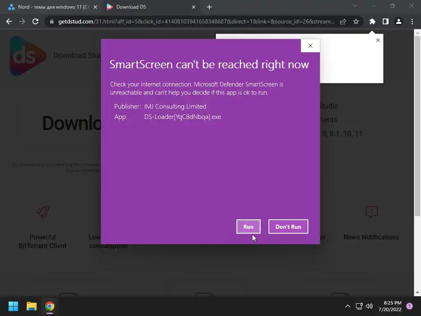Select the News Notifications label
The width and height of the screenshot is (421, 316).
coord(371,237)
